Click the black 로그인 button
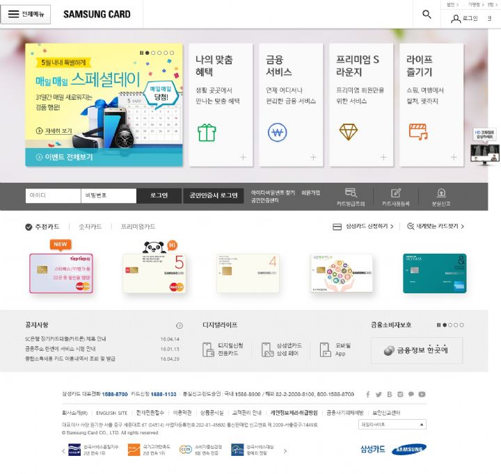501x474 pixels. pos(159,195)
